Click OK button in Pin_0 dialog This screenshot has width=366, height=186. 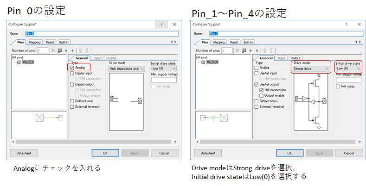(x=105, y=153)
